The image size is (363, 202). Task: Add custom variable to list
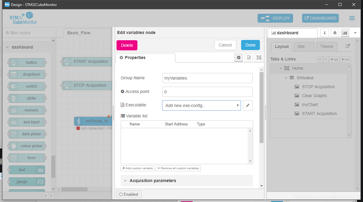pos(138,168)
